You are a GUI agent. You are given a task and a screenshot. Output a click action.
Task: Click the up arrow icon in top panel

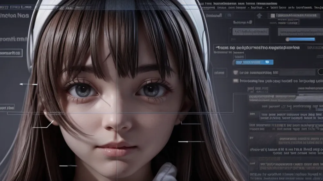[x=260, y=16]
